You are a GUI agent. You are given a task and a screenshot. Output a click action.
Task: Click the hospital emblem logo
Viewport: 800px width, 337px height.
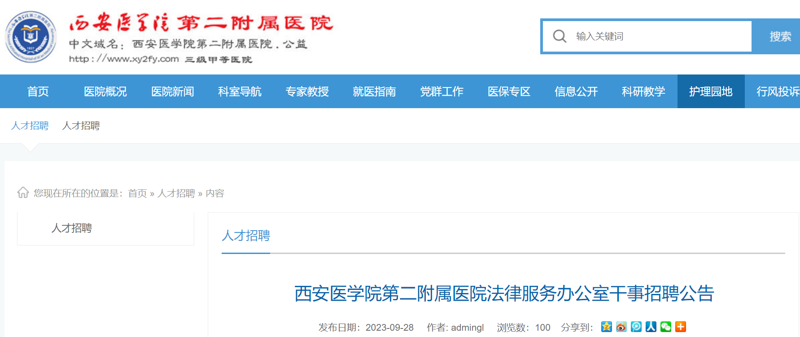pos(31,37)
